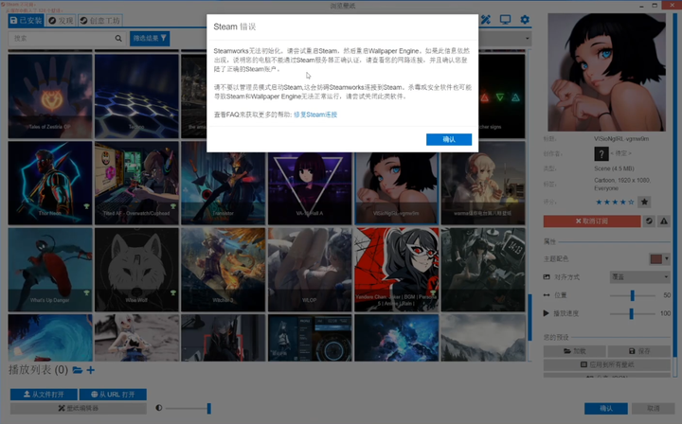Select the blue galaxy nebula wallpaper in bottom row

point(396,338)
